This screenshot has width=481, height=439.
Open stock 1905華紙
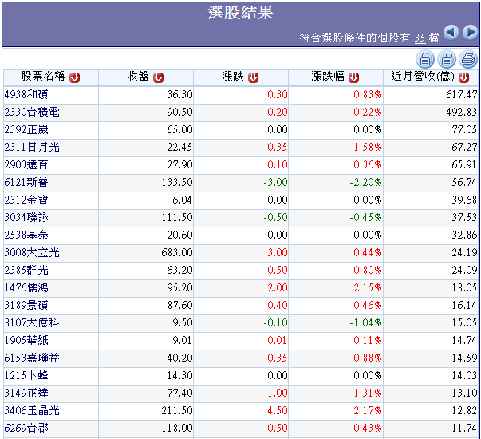(26, 340)
